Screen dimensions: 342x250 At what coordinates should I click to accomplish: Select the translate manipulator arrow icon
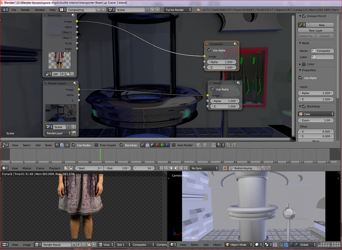point(286,245)
